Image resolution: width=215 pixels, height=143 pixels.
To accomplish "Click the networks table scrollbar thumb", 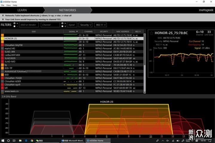I will tap(145, 50).
